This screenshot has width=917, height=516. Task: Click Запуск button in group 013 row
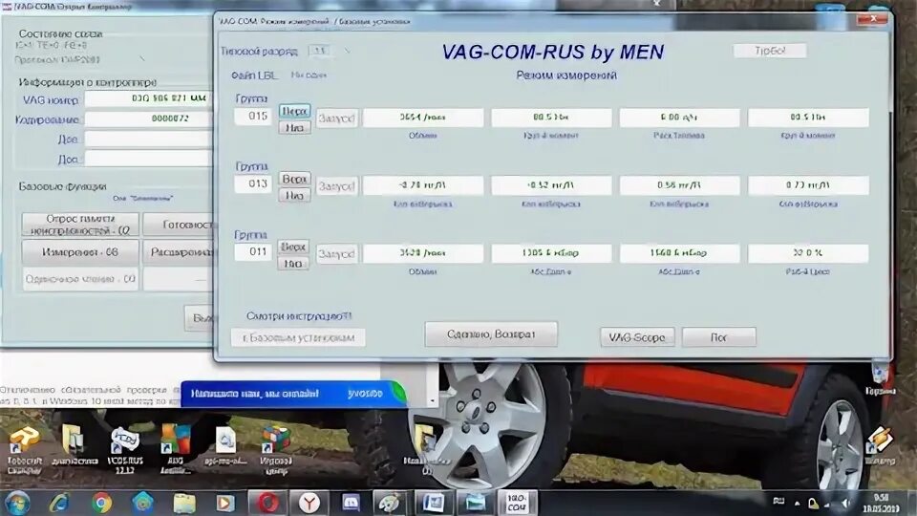coord(337,186)
